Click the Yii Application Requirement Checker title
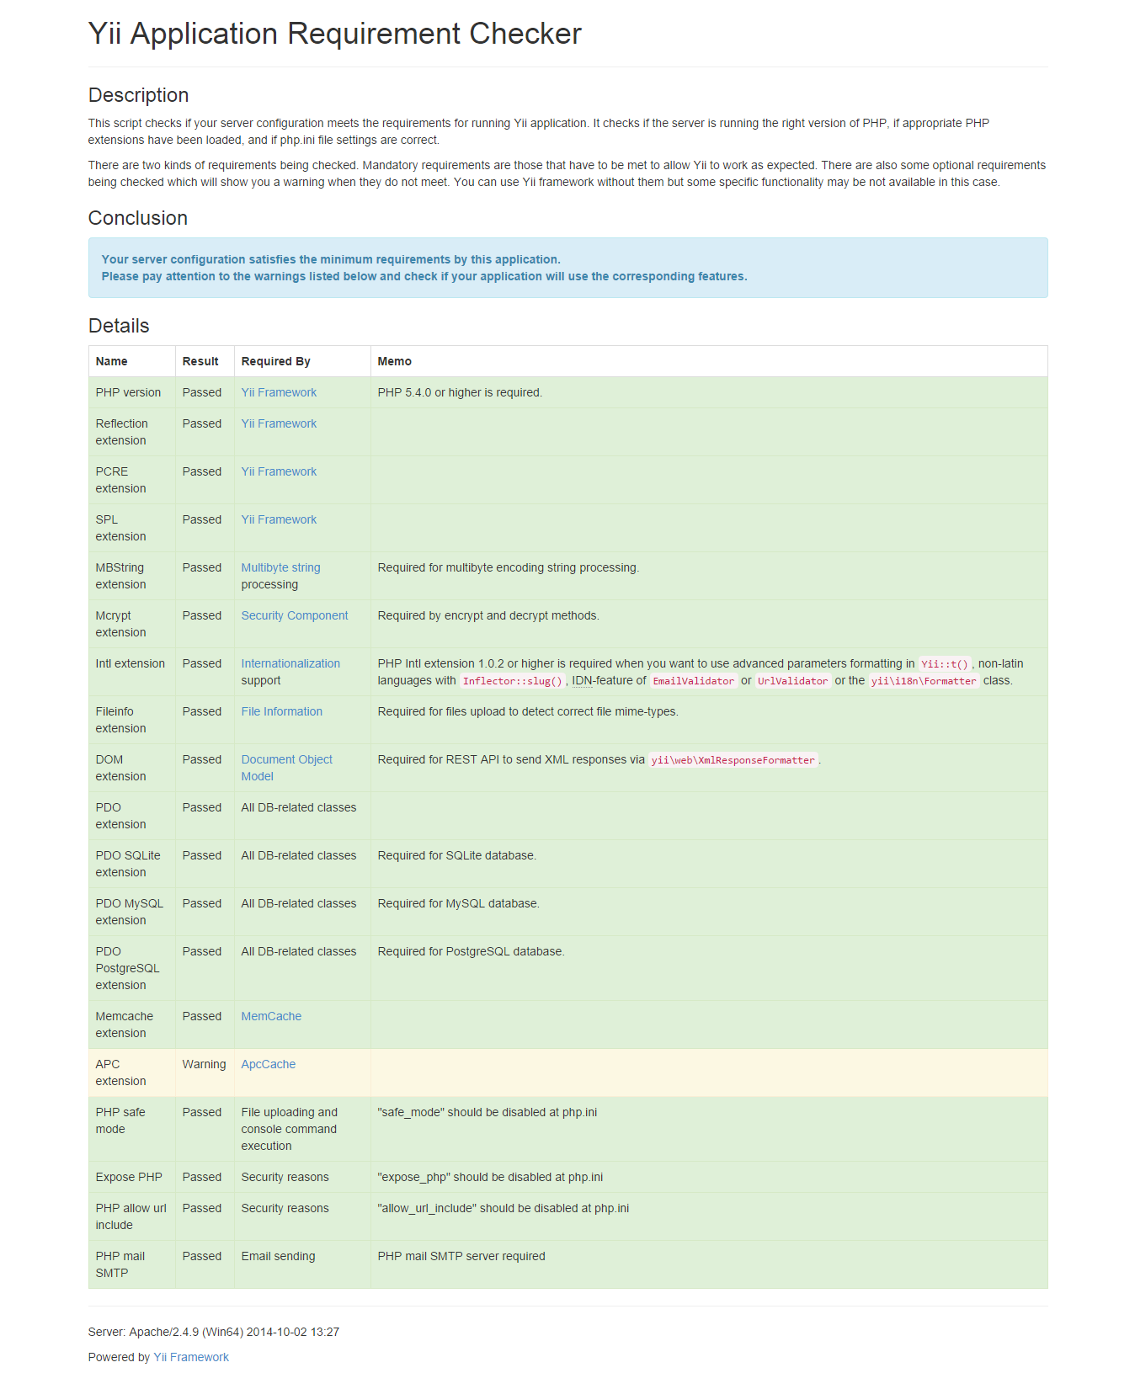 pos(335,34)
